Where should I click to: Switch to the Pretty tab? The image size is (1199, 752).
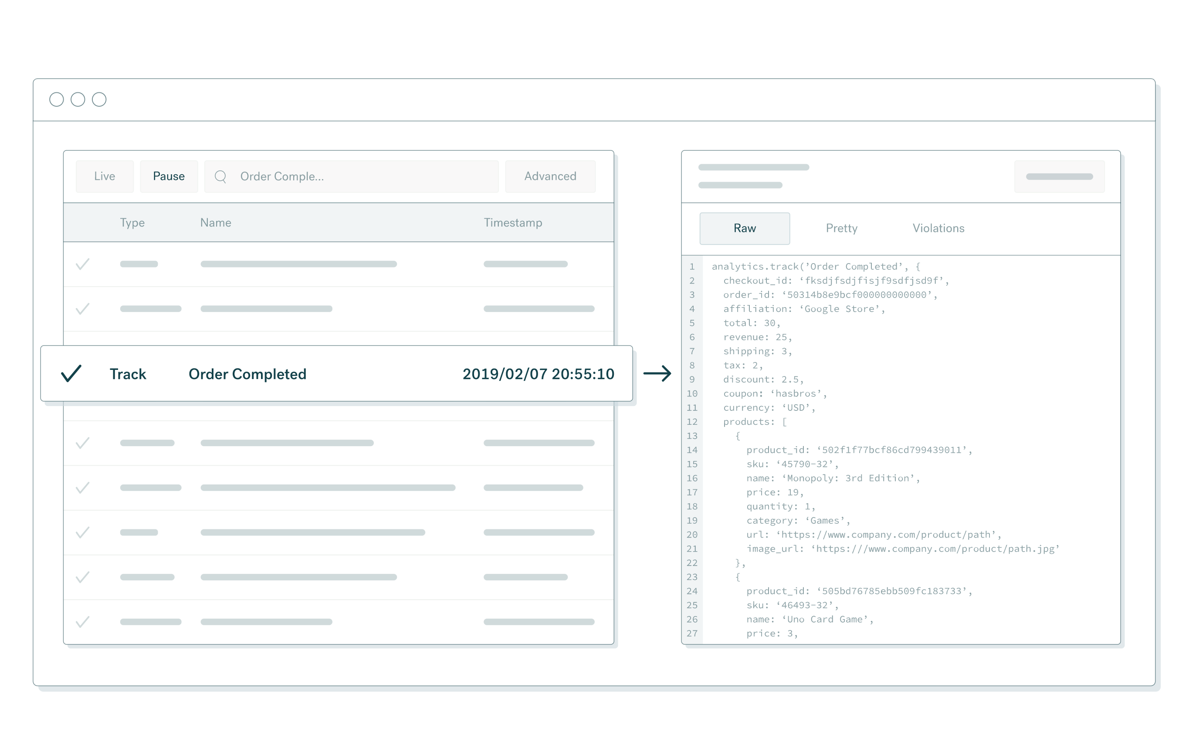[841, 228]
